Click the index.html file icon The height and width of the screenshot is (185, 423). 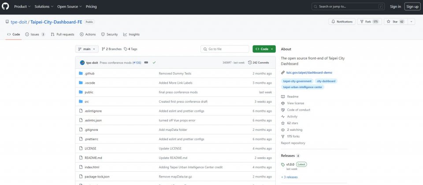tap(81, 167)
